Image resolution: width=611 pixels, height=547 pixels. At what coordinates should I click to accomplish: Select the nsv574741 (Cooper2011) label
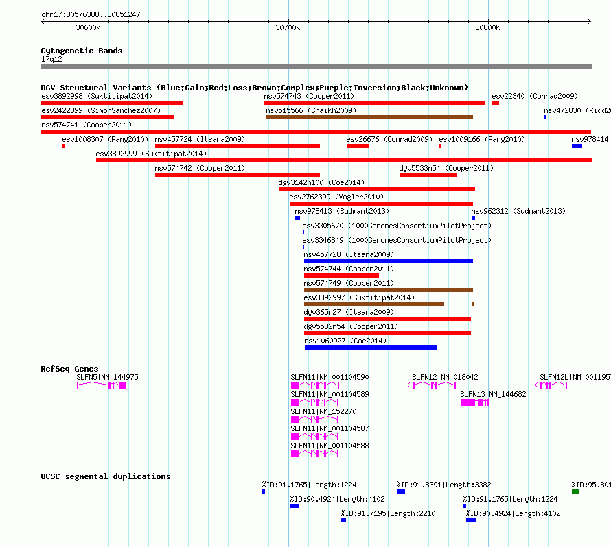point(87,125)
